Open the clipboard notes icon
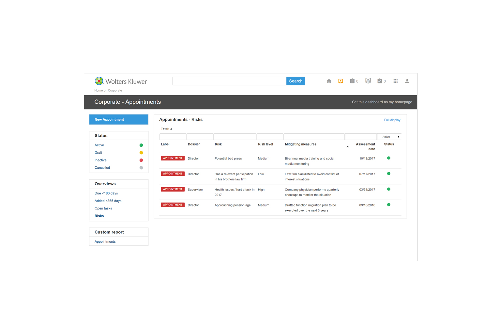501x334 pixels. (352, 81)
